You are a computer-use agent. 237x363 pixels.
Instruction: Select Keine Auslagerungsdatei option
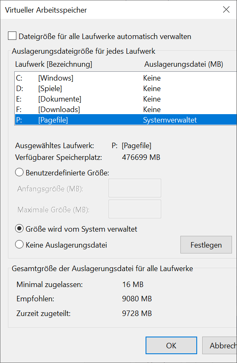pos(19,245)
